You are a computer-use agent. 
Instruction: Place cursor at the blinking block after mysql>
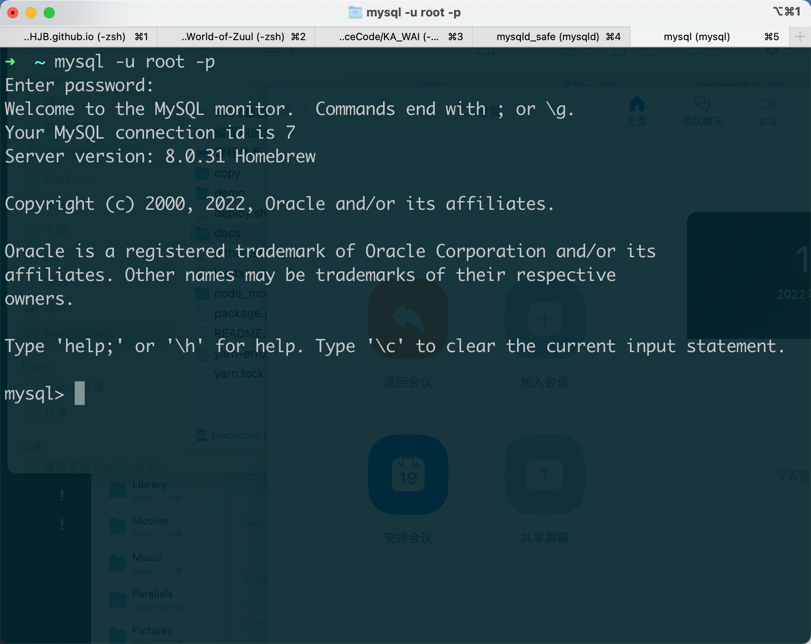pyautogui.click(x=80, y=393)
